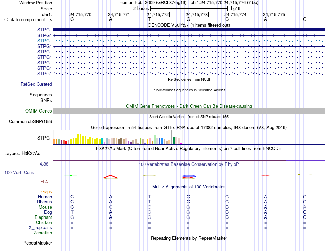Viewport: 325px width, 251px height.
Task: Click the tallest gray bar in GTEx chart
Action: pos(171,137)
